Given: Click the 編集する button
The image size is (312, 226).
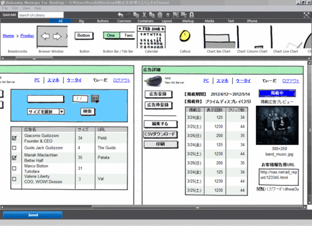Looking at the screenshot, I should [x=160, y=124].
